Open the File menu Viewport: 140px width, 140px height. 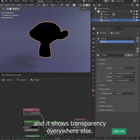[x=6, y=1]
